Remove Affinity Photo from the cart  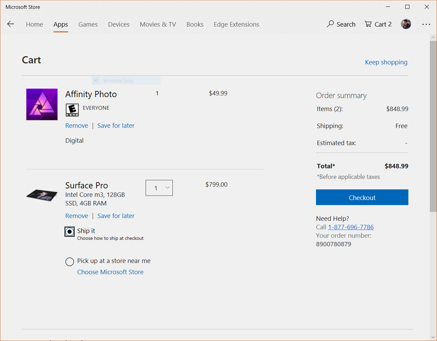pyautogui.click(x=77, y=126)
